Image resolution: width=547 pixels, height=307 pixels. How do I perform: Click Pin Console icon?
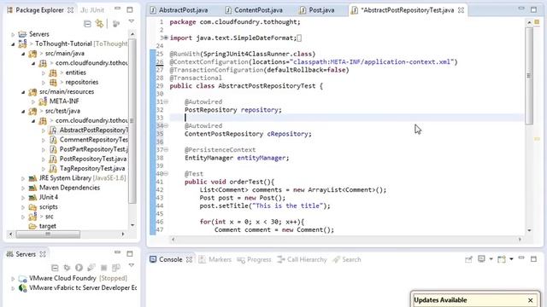[x=468, y=259]
